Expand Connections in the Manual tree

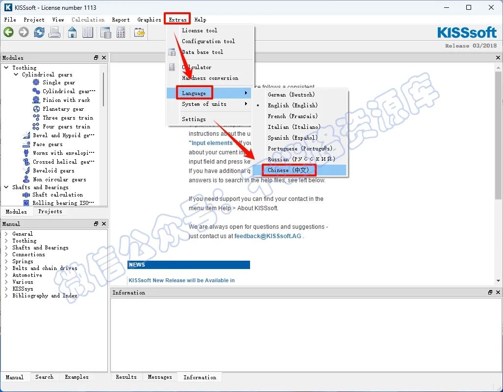pos(6,254)
